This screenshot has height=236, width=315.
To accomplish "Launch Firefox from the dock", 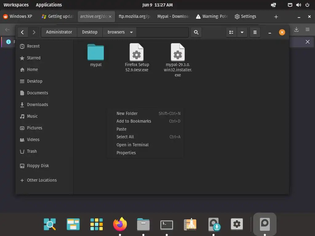I will coord(120,224).
